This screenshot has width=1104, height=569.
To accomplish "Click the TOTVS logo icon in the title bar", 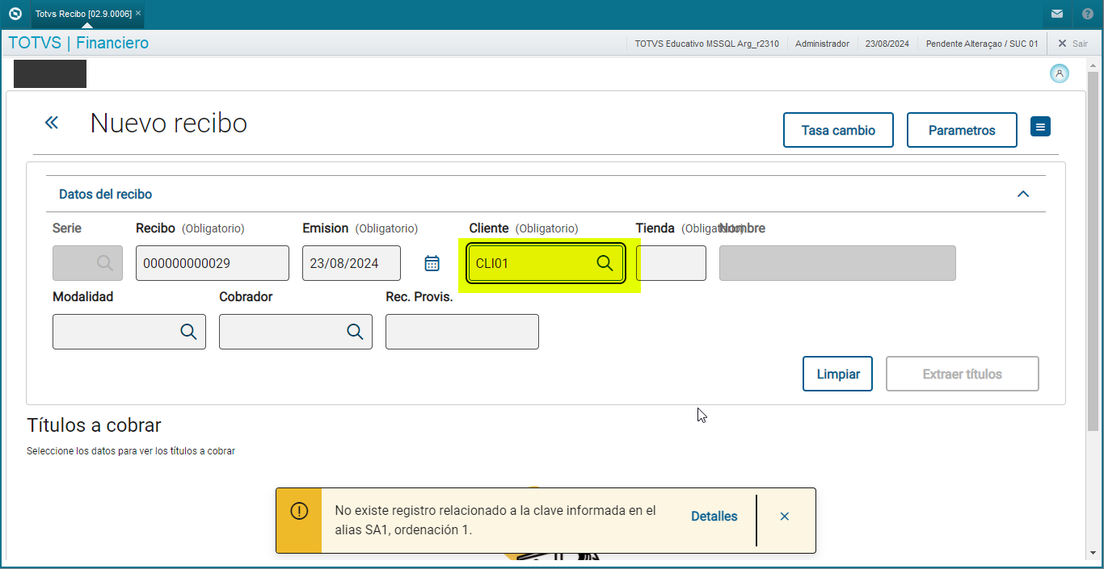I will point(15,14).
